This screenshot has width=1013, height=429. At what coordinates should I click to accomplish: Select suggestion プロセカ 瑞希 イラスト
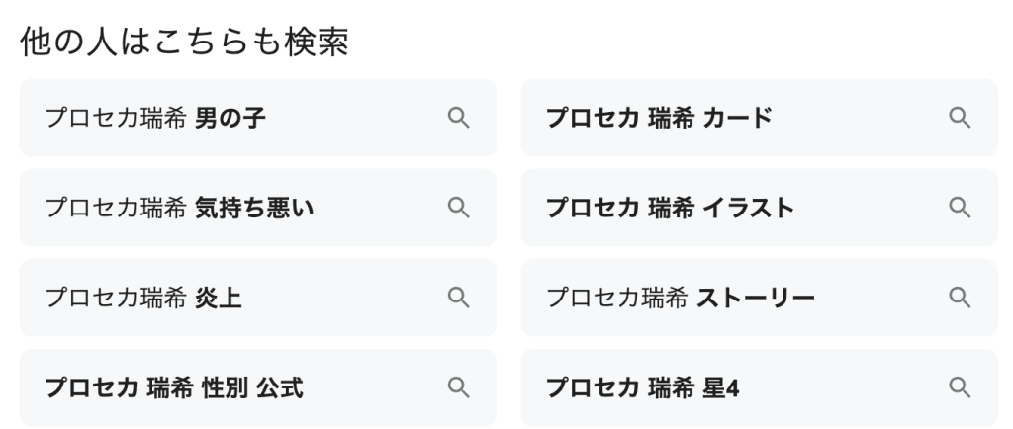pos(759,208)
